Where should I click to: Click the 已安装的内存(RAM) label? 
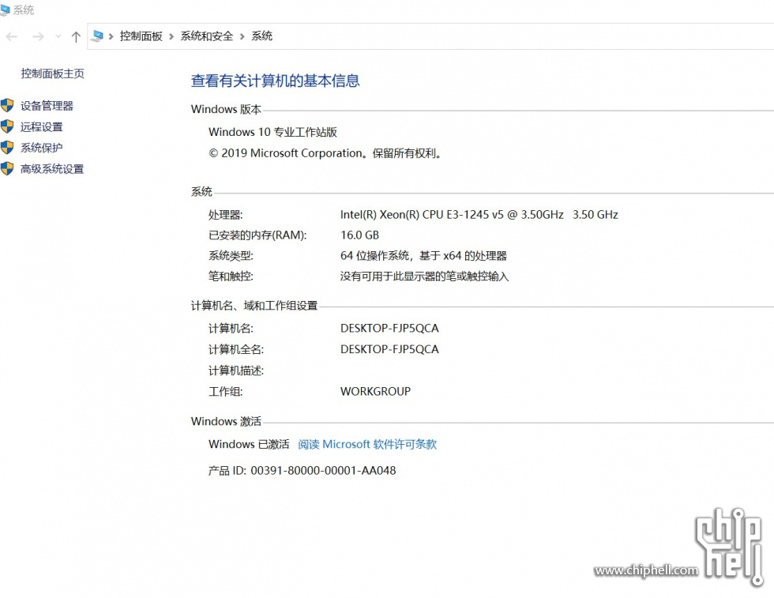pos(257,235)
